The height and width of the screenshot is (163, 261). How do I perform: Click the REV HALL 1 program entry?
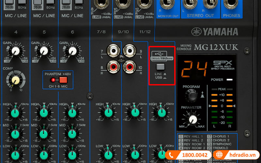[191, 137]
